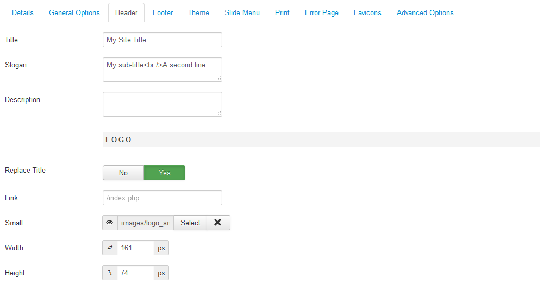
Task: Set Replace Title to No
Action: click(123, 173)
